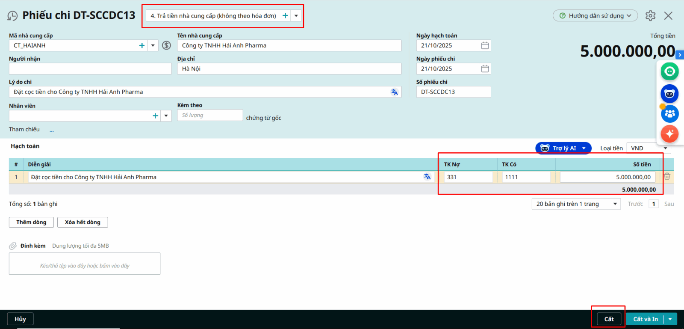This screenshot has height=329, width=684.
Task: Click translate icon in Lý do chi field
Action: (x=394, y=92)
